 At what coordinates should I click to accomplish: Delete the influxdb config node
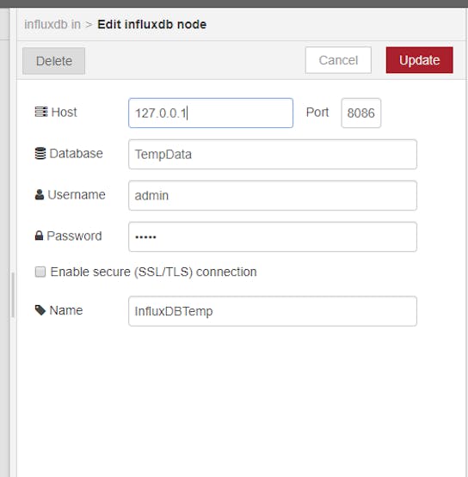coord(54,61)
